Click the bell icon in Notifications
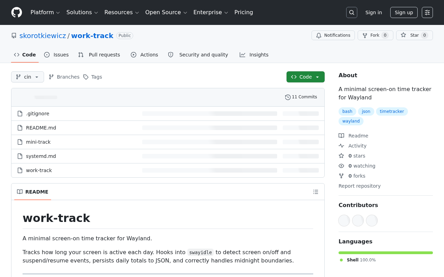This screenshot has height=277, width=444. 319,35
